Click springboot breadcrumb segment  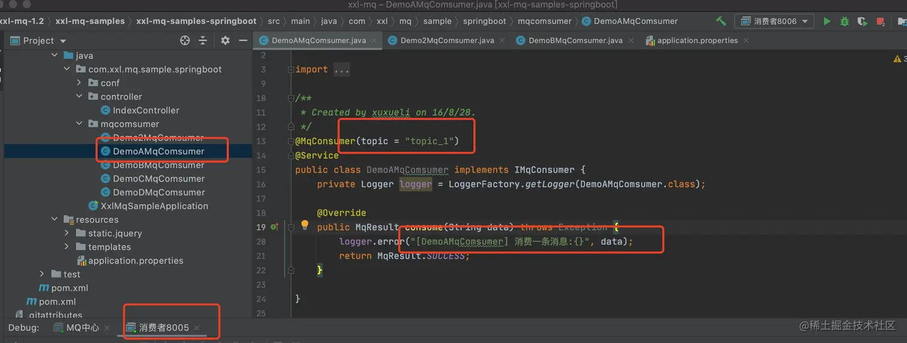(485, 21)
